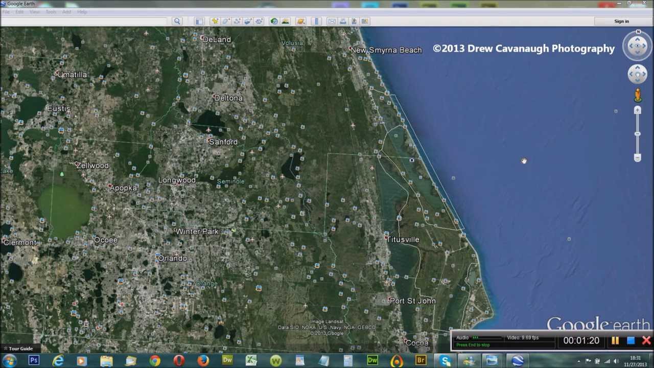Click the Orlando city label

(x=172, y=258)
